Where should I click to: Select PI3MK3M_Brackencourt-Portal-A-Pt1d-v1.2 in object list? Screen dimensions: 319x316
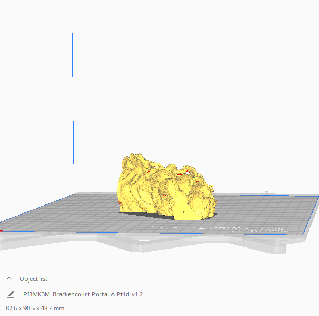(x=83, y=294)
